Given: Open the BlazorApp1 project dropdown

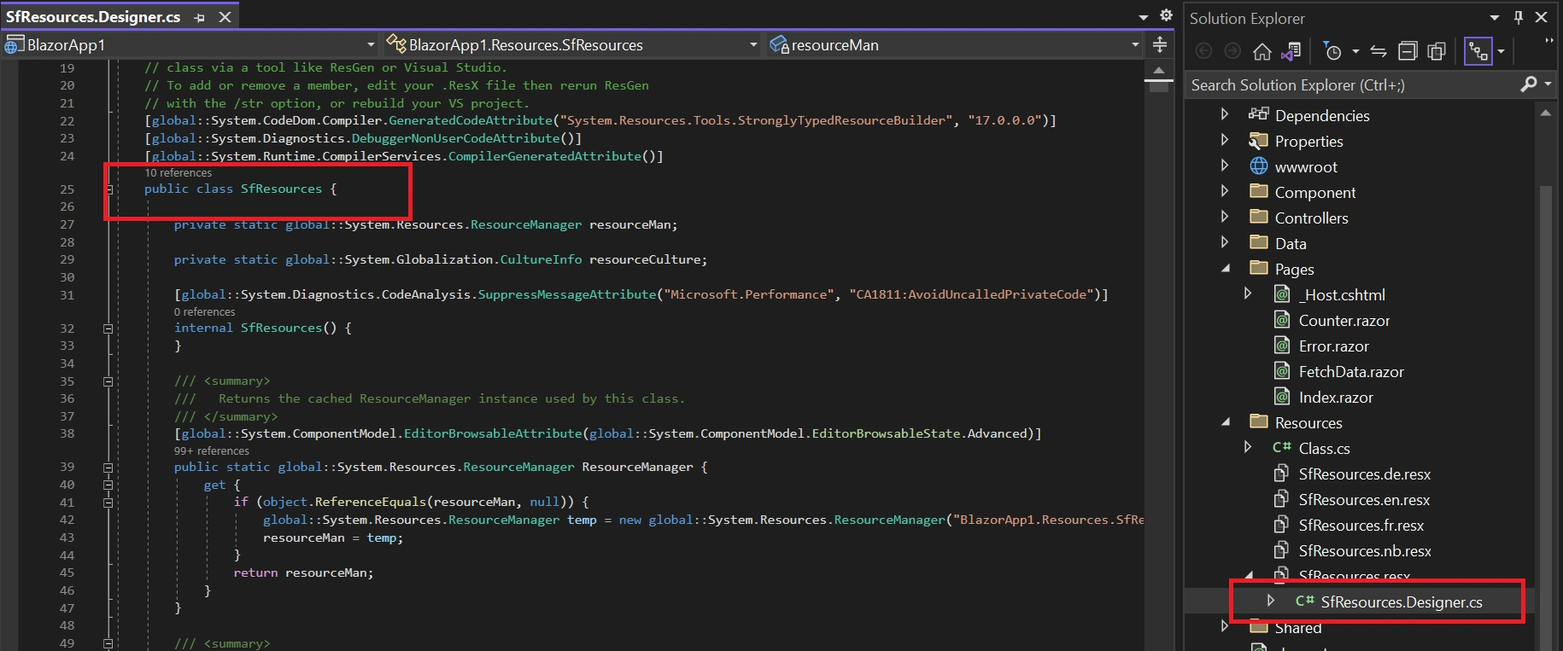Looking at the screenshot, I should 371,44.
